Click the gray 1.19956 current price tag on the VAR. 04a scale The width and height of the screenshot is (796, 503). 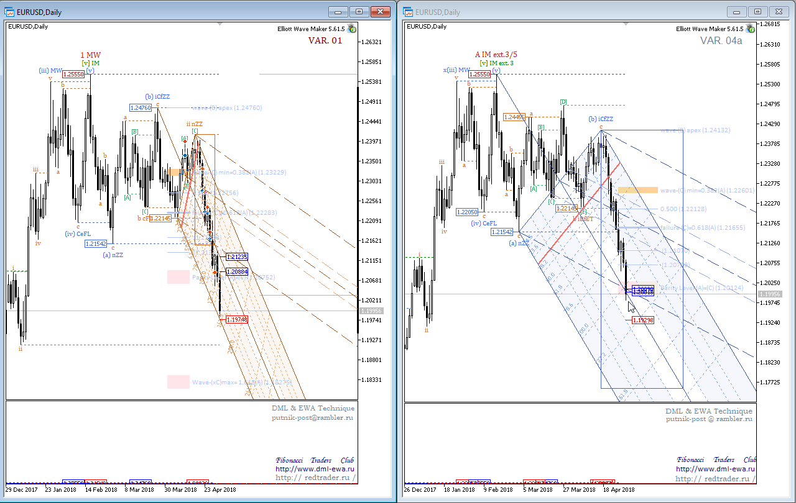point(770,294)
